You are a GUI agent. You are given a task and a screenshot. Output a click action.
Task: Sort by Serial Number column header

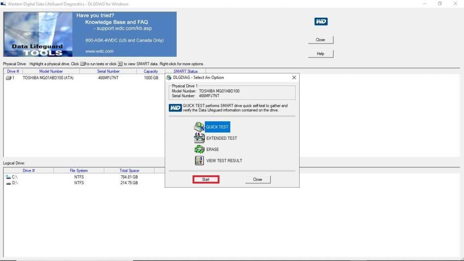tap(108, 71)
